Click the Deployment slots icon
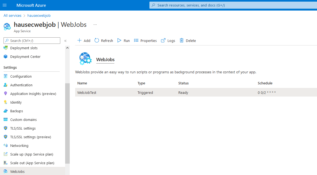Screen dimensions: 317x175 [x=6, y=48]
